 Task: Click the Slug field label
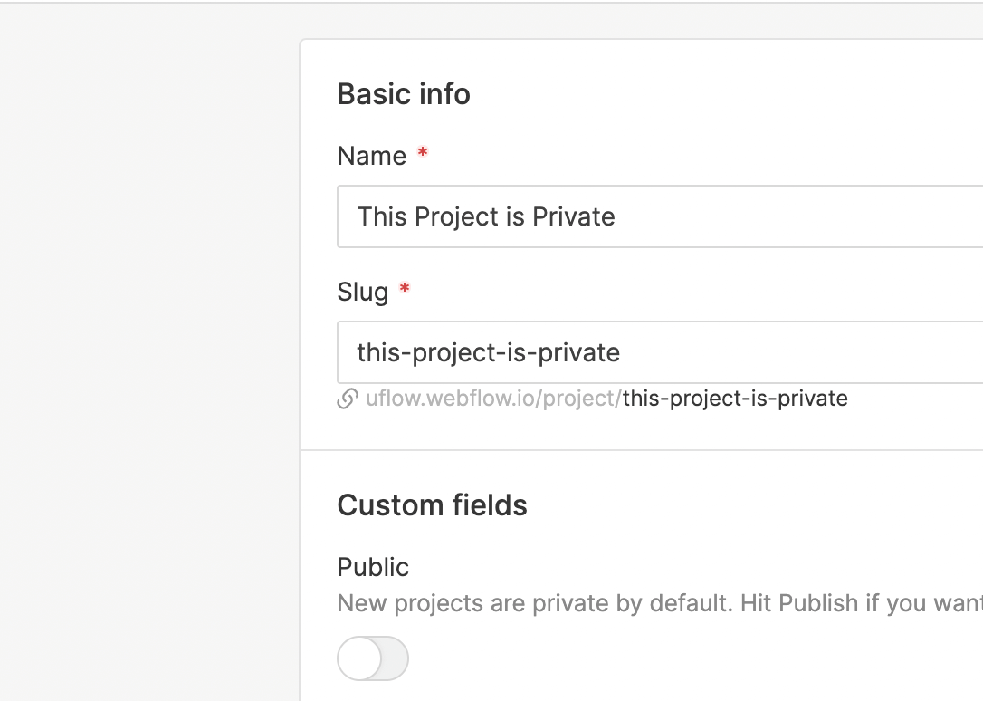click(362, 292)
